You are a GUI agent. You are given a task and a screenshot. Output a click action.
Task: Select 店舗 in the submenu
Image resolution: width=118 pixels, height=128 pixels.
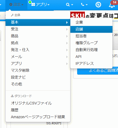click(92, 29)
